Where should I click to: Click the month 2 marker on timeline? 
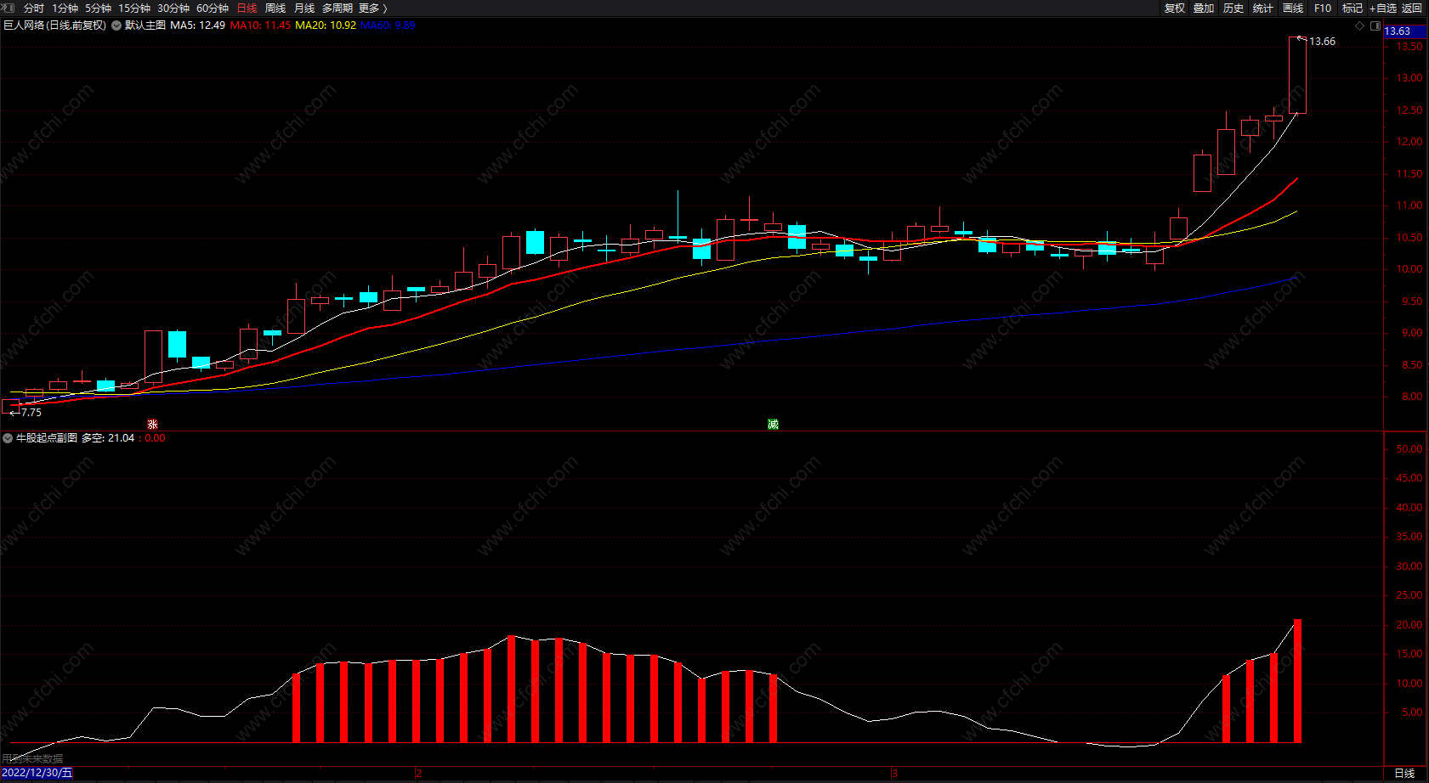(x=418, y=773)
